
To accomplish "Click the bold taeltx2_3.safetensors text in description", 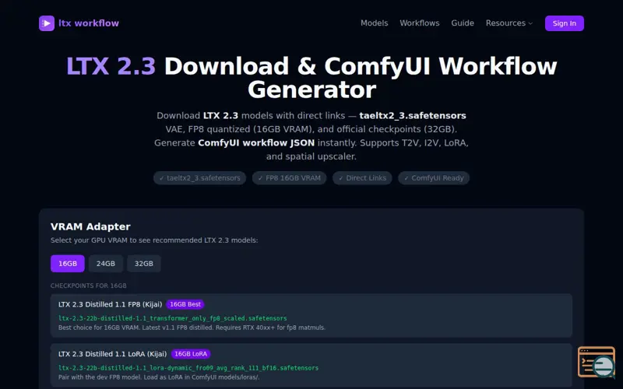I will tap(413, 115).
